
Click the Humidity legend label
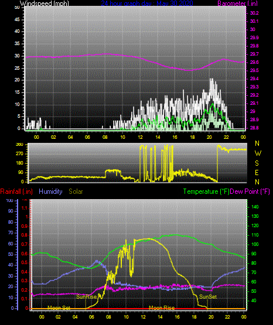click(x=50, y=191)
